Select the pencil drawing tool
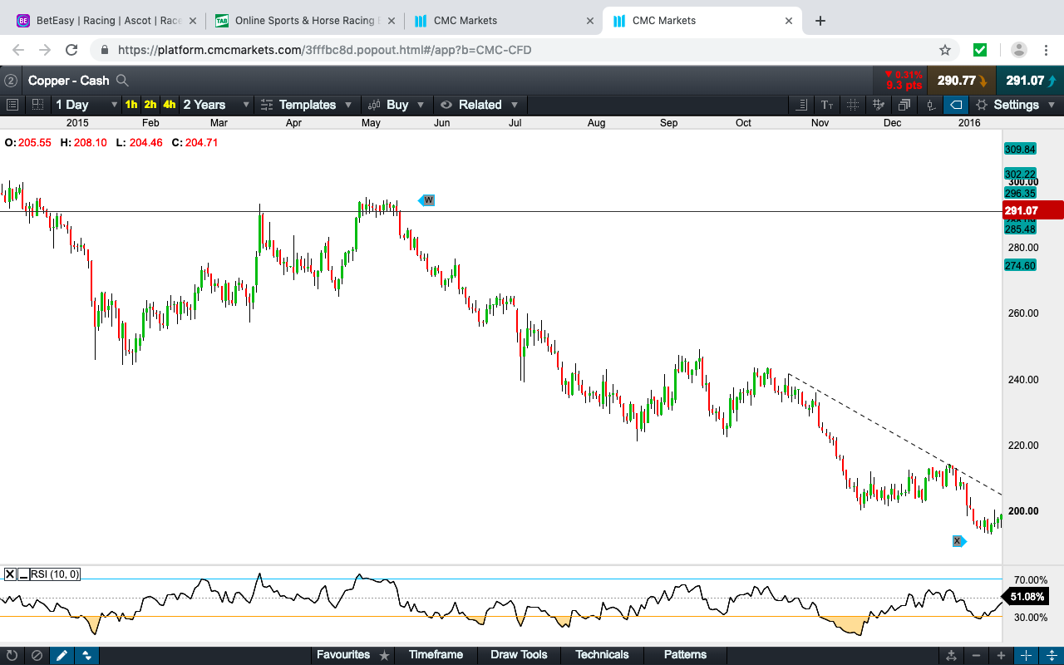The image size is (1064, 665). (62, 655)
